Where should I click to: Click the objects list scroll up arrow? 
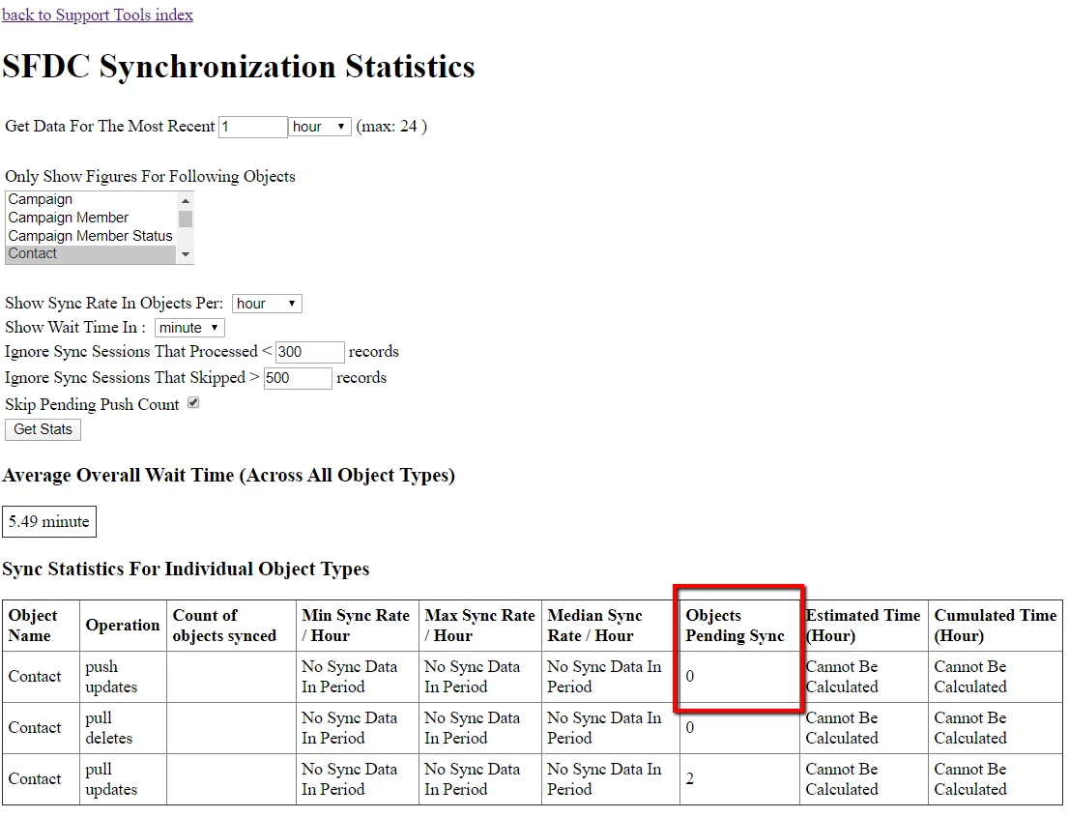point(185,200)
